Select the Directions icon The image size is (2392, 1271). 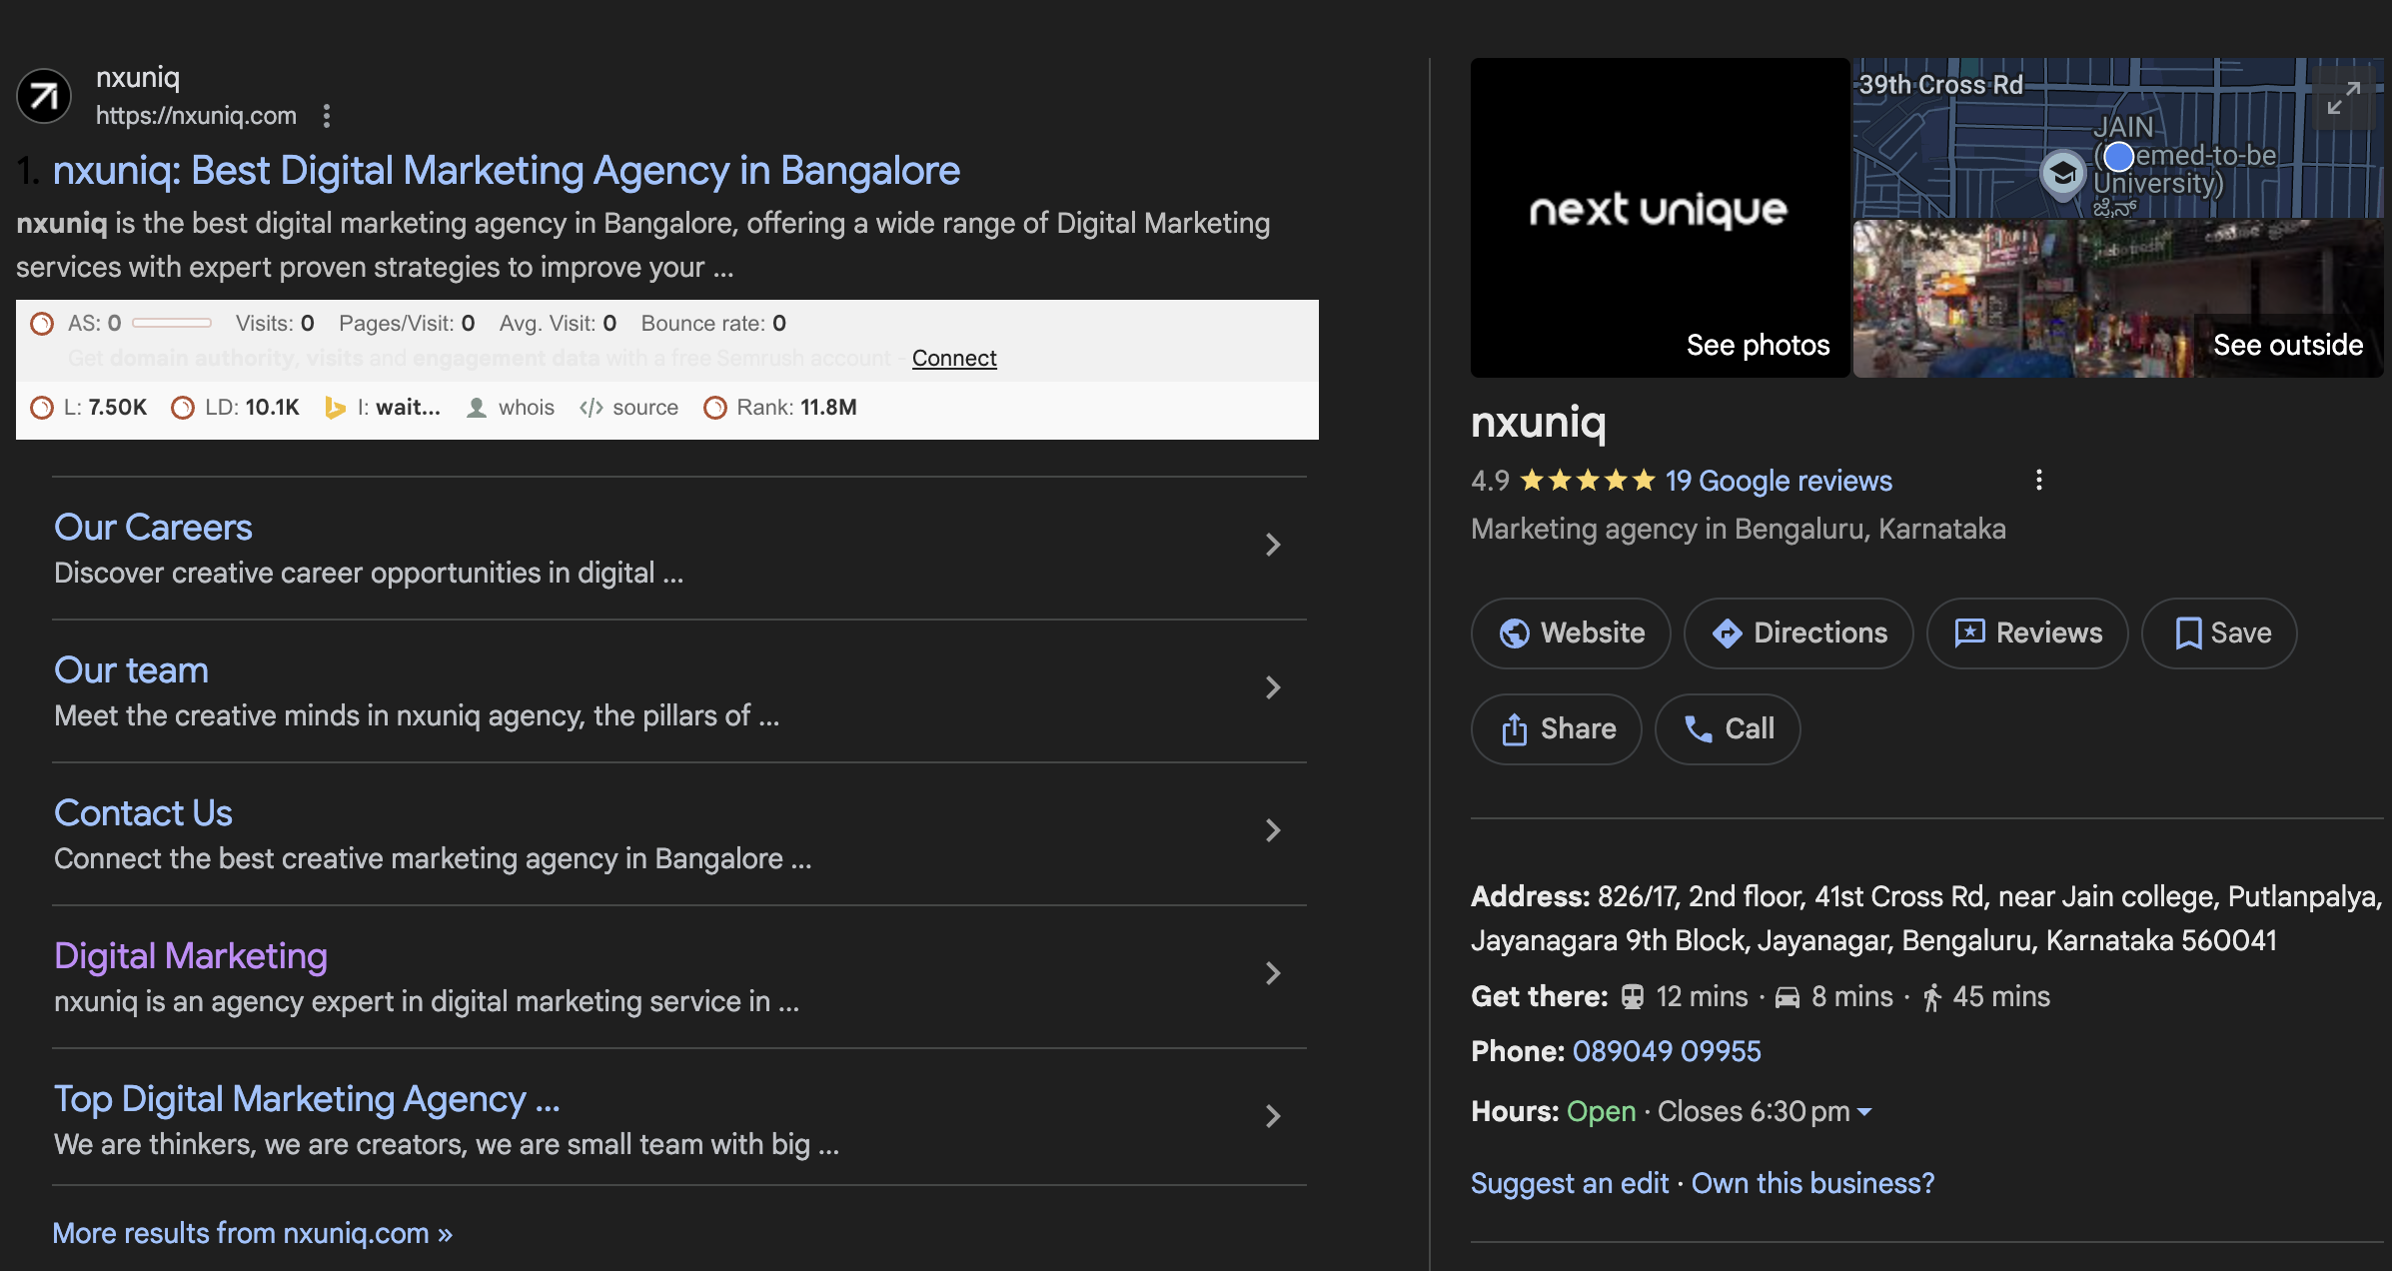tap(1730, 633)
